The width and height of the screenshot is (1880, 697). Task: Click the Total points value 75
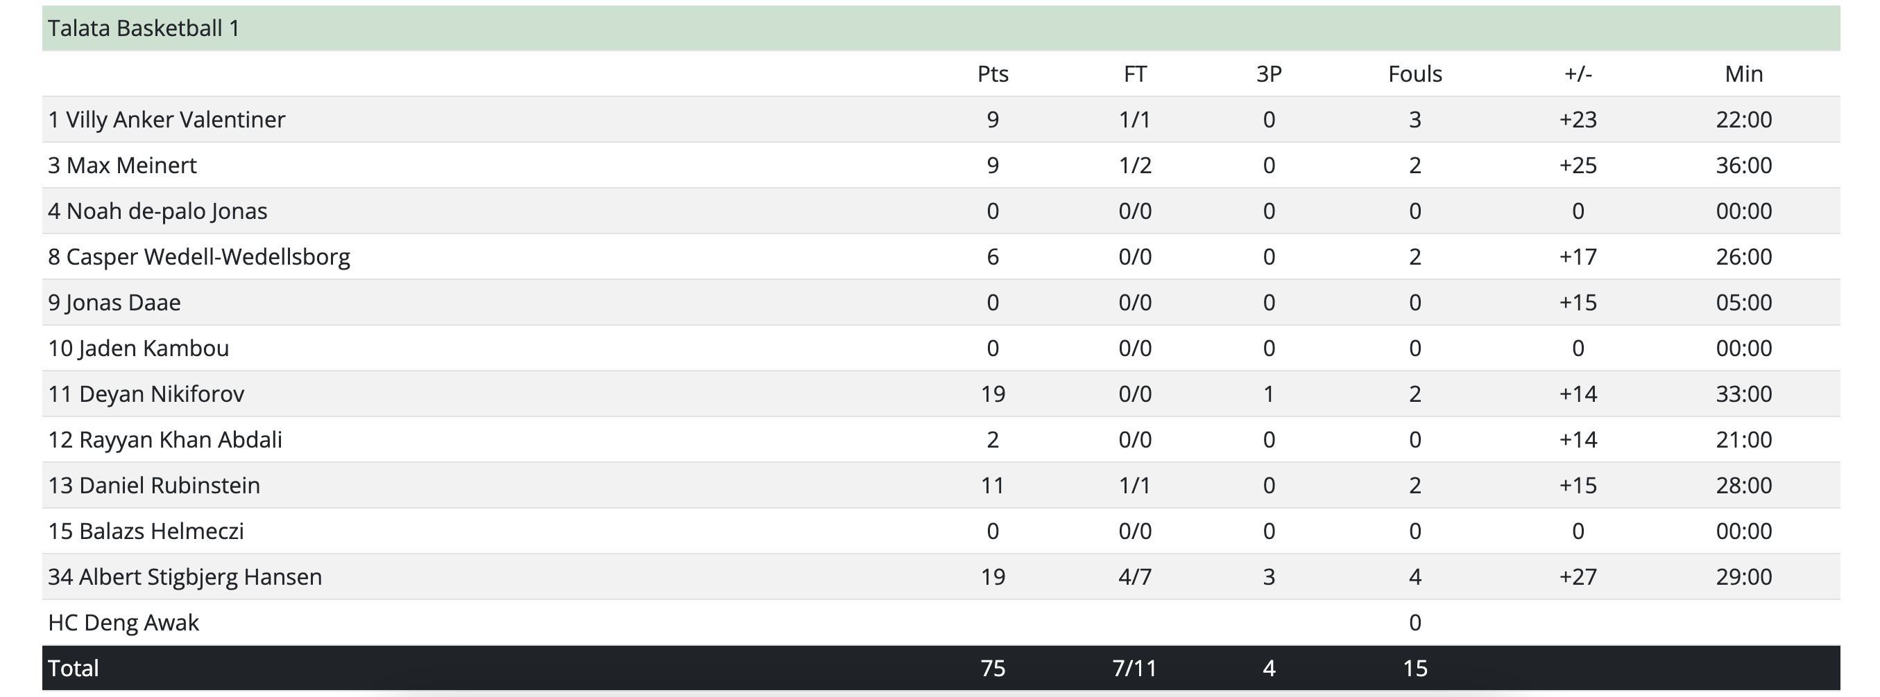[993, 669]
